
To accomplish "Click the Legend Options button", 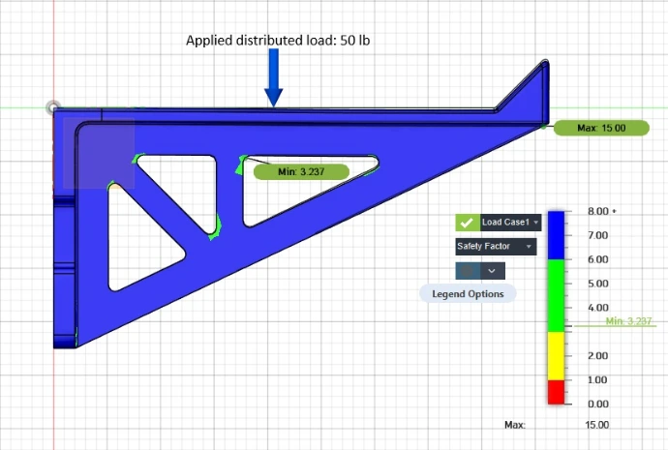I will [x=468, y=293].
